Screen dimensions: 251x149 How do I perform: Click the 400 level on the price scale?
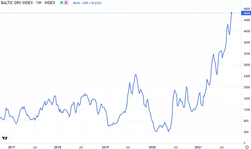coord(246,132)
